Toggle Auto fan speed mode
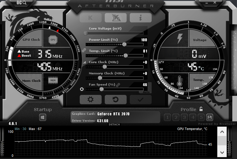Viewport: 237px width, 159px height. pos(146,92)
